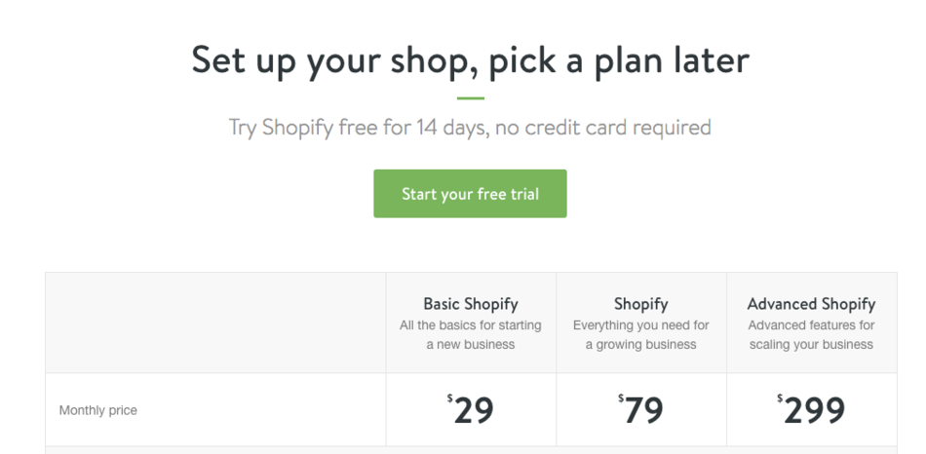Click 'Advanced features for scaling' description
The image size is (926, 454).
tap(811, 325)
